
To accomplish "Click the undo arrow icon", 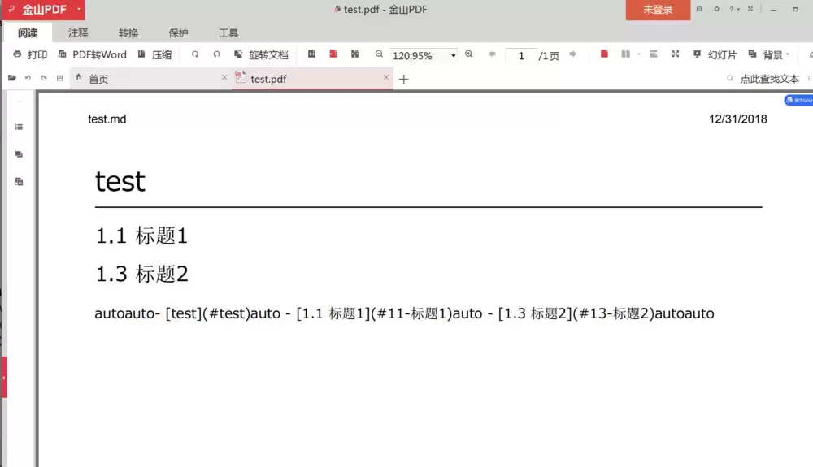I will (x=28, y=78).
